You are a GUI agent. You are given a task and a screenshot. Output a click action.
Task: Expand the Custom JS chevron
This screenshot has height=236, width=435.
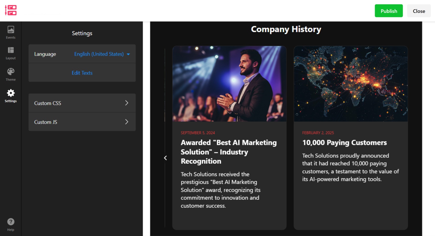pyautogui.click(x=127, y=122)
